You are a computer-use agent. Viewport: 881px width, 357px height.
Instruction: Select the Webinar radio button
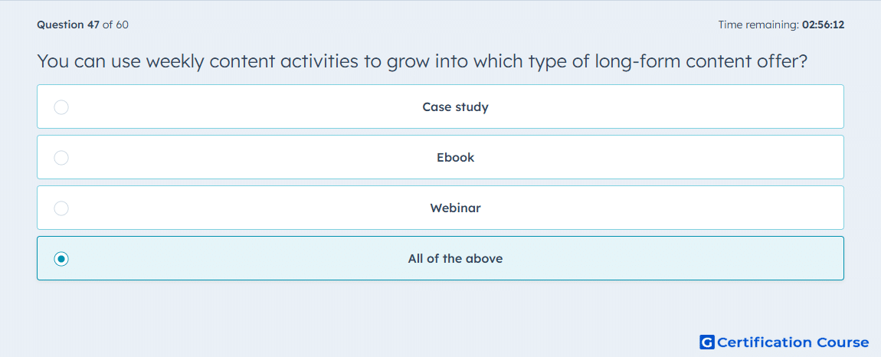coord(61,208)
